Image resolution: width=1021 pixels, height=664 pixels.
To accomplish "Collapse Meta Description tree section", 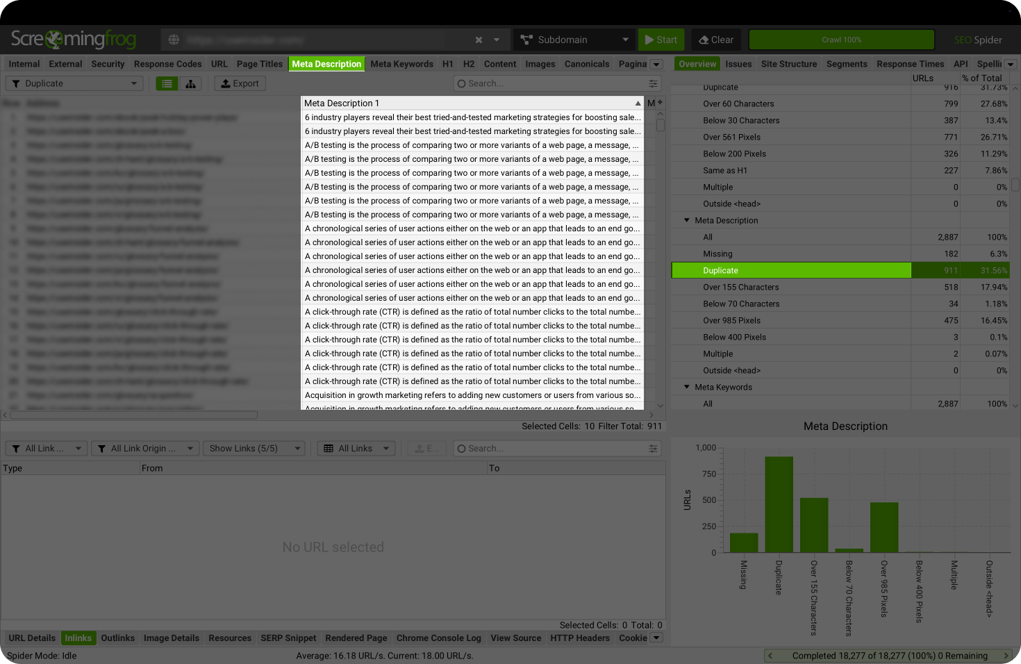I will (x=687, y=220).
